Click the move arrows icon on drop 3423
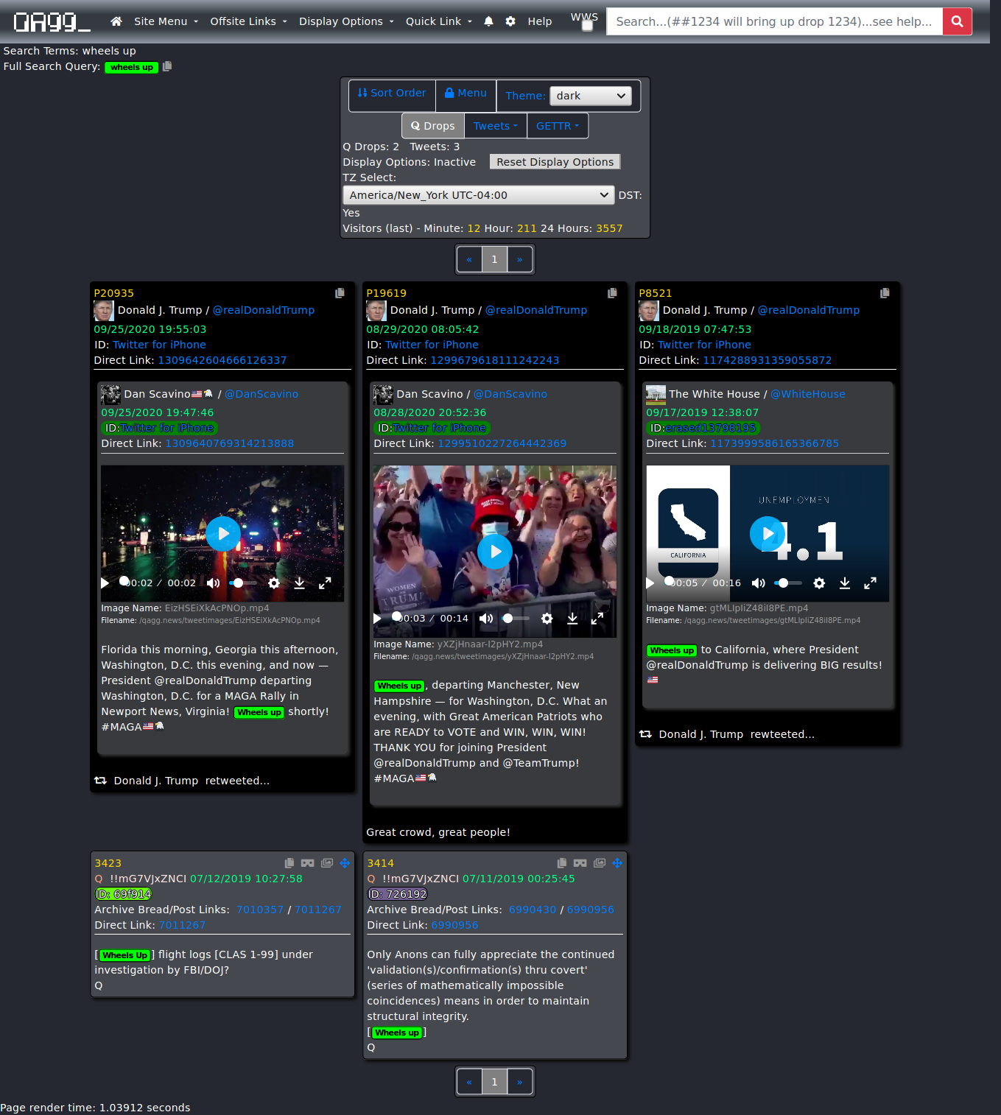Image resolution: width=1001 pixels, height=1115 pixels. pos(345,863)
